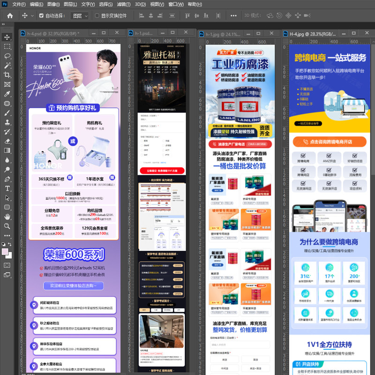Viewport: 375px width, 375px height.
Task: Select the Patch healing tool
Action: pos(7,103)
